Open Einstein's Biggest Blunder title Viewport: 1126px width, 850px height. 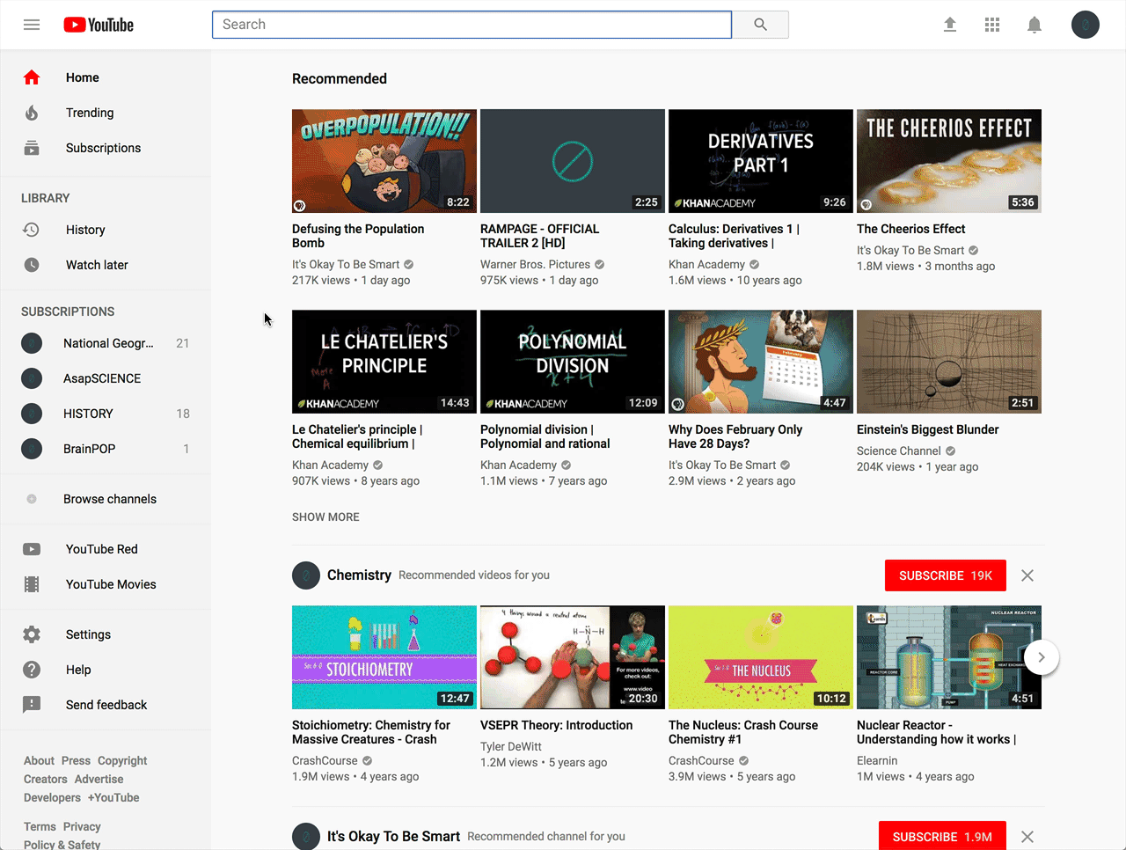pos(927,429)
